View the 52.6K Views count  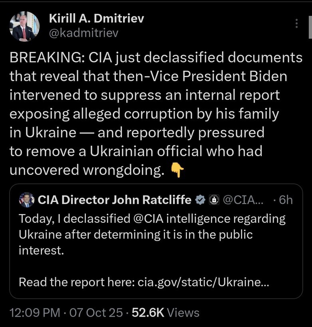tap(165, 312)
